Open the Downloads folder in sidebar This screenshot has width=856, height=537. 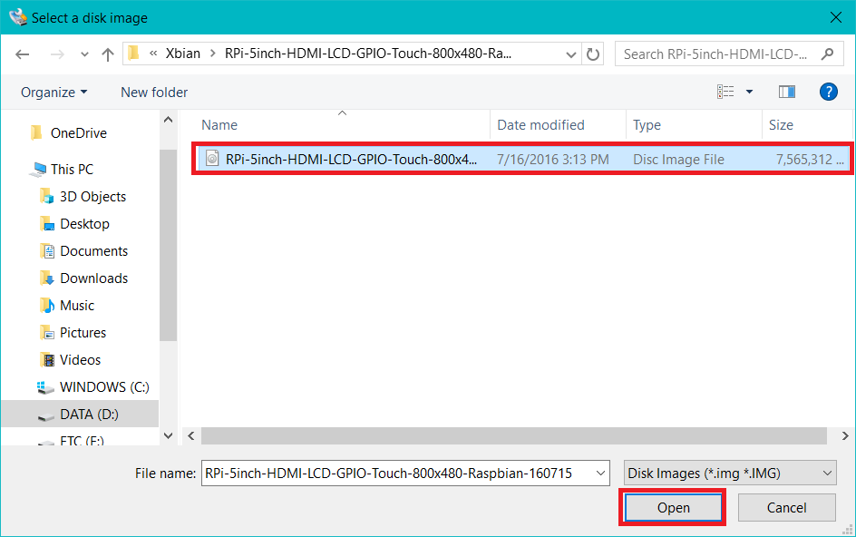click(94, 278)
